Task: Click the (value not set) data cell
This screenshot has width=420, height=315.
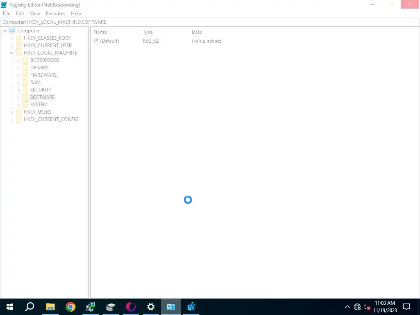Action: click(207, 41)
